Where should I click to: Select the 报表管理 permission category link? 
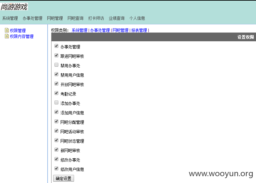click(139, 30)
